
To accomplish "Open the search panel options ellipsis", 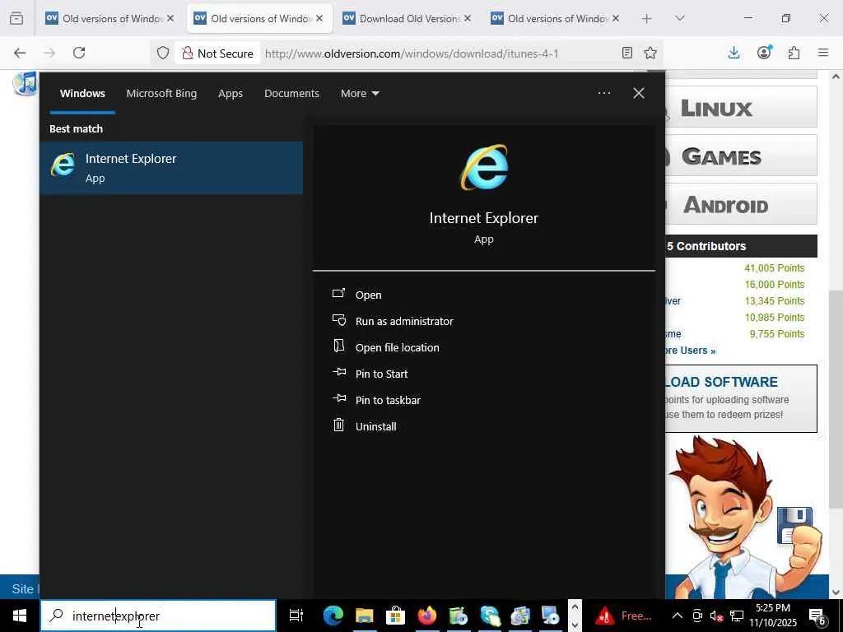I will pos(603,93).
